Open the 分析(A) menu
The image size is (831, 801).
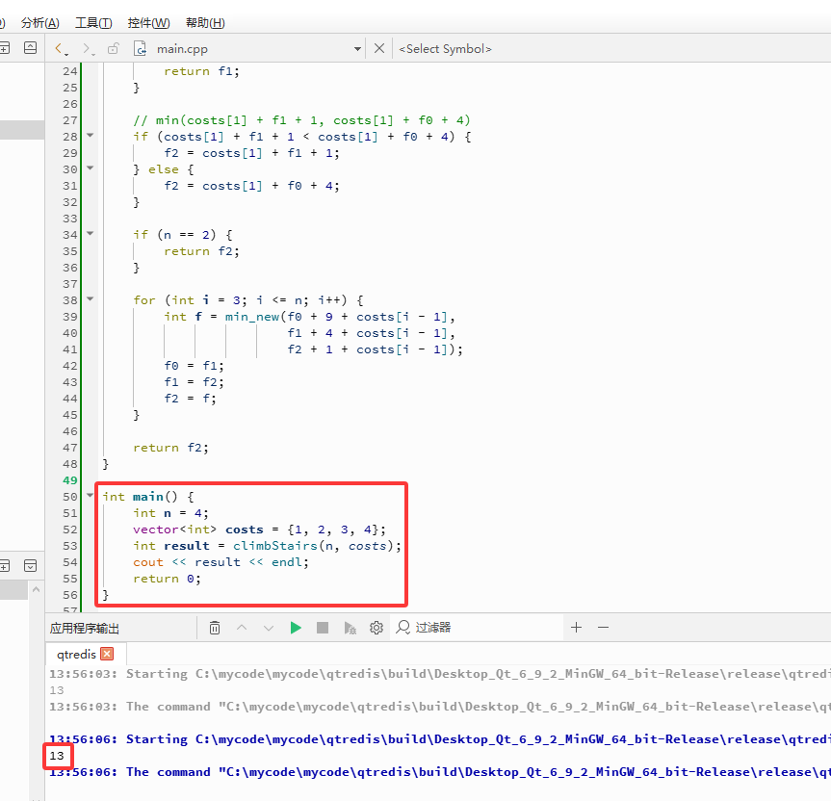pos(39,23)
